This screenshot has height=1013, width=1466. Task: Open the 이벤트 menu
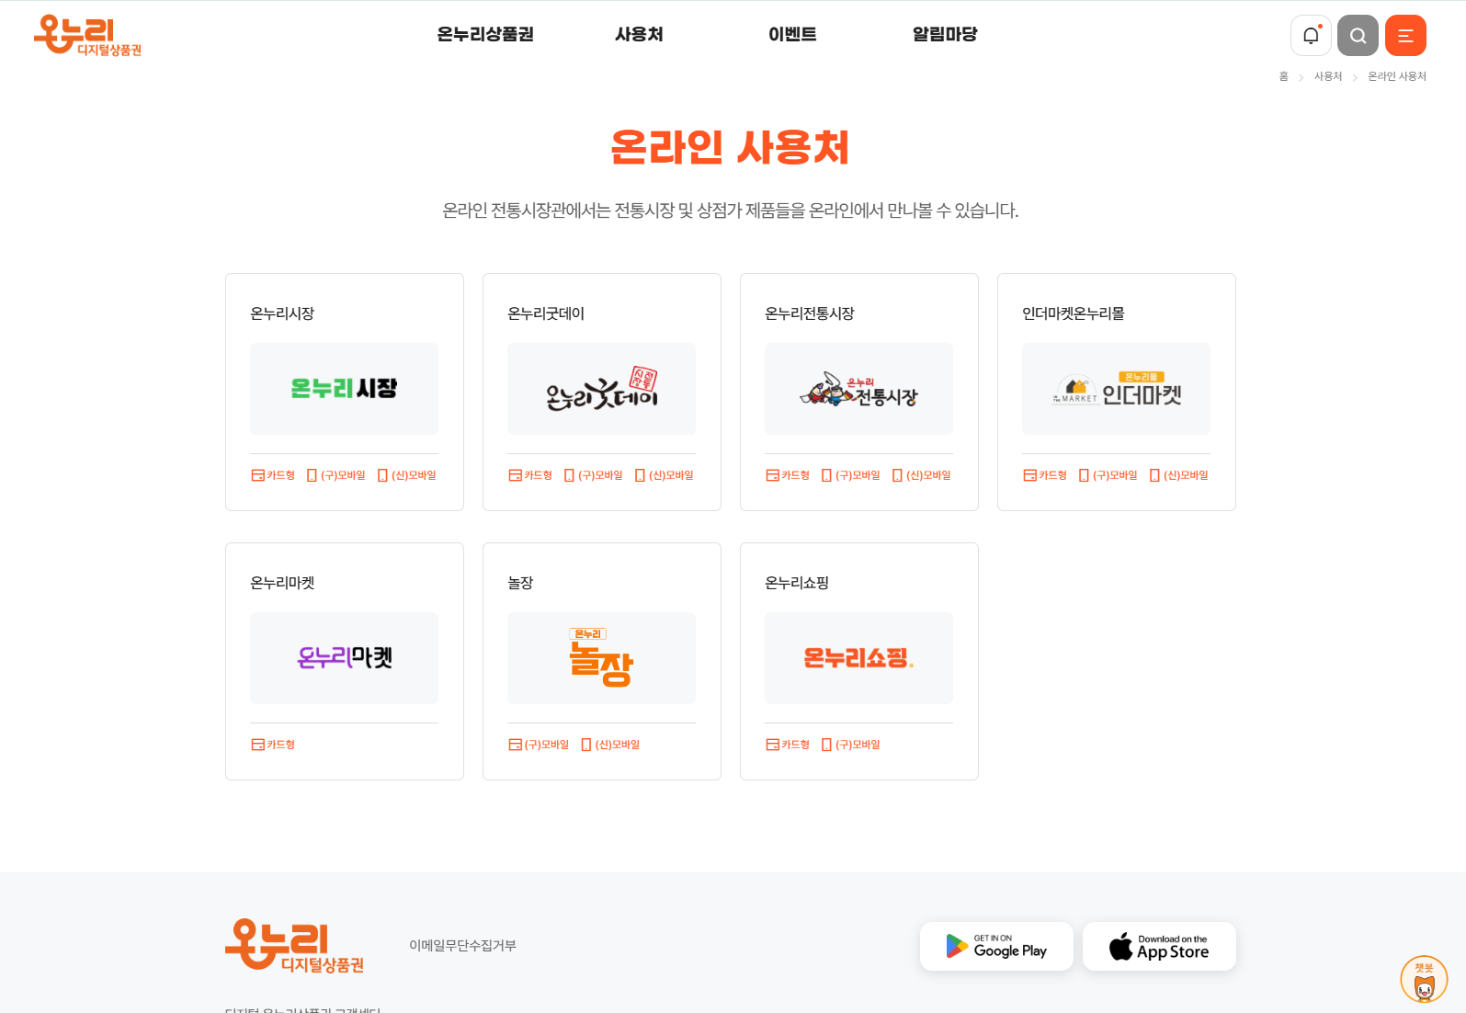[792, 34]
